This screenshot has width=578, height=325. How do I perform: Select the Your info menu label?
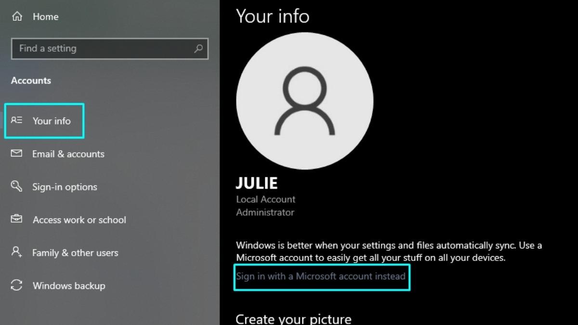[52, 121]
